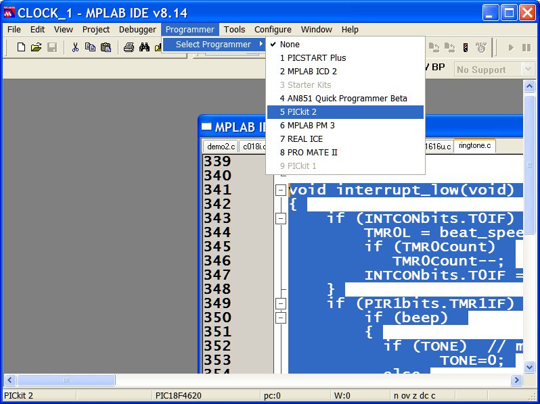Select 8 PRO MATE II programmer

[345, 152]
